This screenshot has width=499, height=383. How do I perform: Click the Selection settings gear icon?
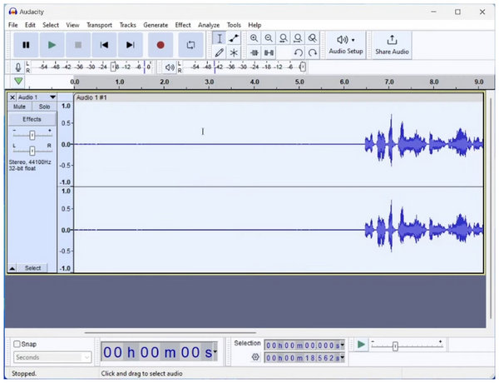click(255, 357)
